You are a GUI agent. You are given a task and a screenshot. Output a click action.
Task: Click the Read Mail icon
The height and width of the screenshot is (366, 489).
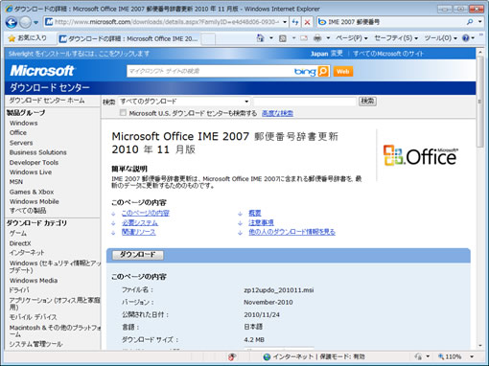pyautogui.click(x=304, y=38)
